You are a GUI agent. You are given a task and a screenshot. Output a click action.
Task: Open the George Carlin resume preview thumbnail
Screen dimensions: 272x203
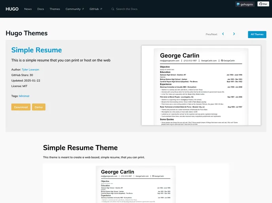coord(201,85)
